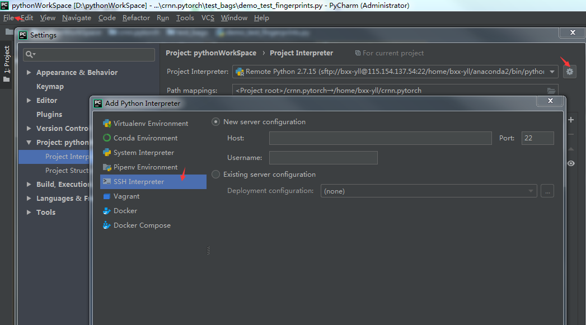
Task: Click the Virtualenv Environment python icon
Action: pos(107,123)
